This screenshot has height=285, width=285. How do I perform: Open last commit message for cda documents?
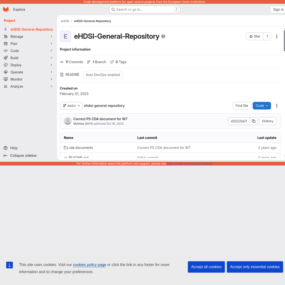point(164,147)
